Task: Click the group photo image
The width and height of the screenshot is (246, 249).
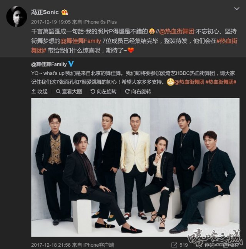Action: tap(135, 167)
